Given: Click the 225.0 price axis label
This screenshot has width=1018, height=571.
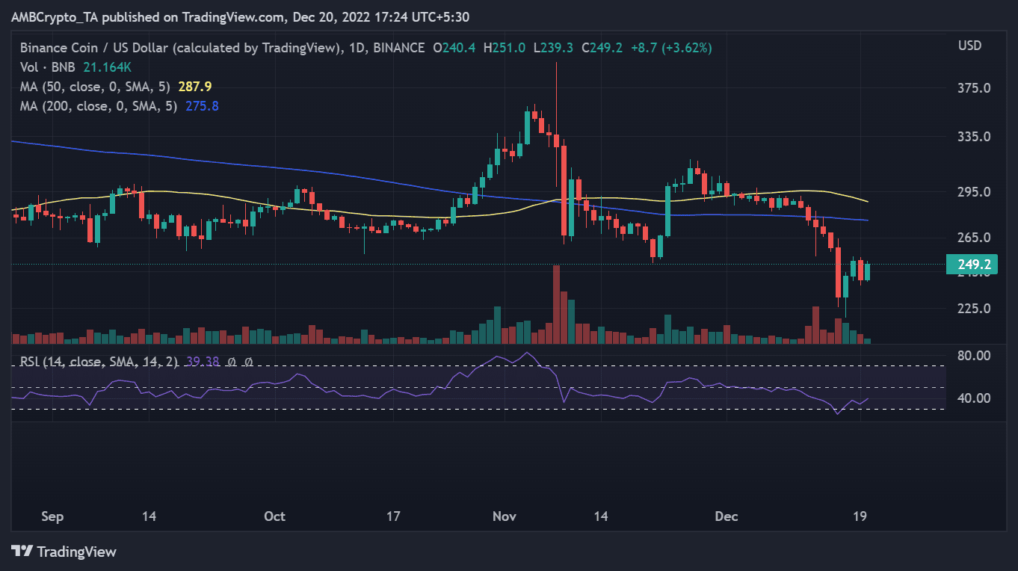Looking at the screenshot, I should [975, 308].
